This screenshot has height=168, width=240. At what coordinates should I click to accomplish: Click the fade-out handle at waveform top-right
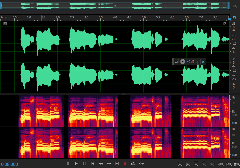coord(225,24)
